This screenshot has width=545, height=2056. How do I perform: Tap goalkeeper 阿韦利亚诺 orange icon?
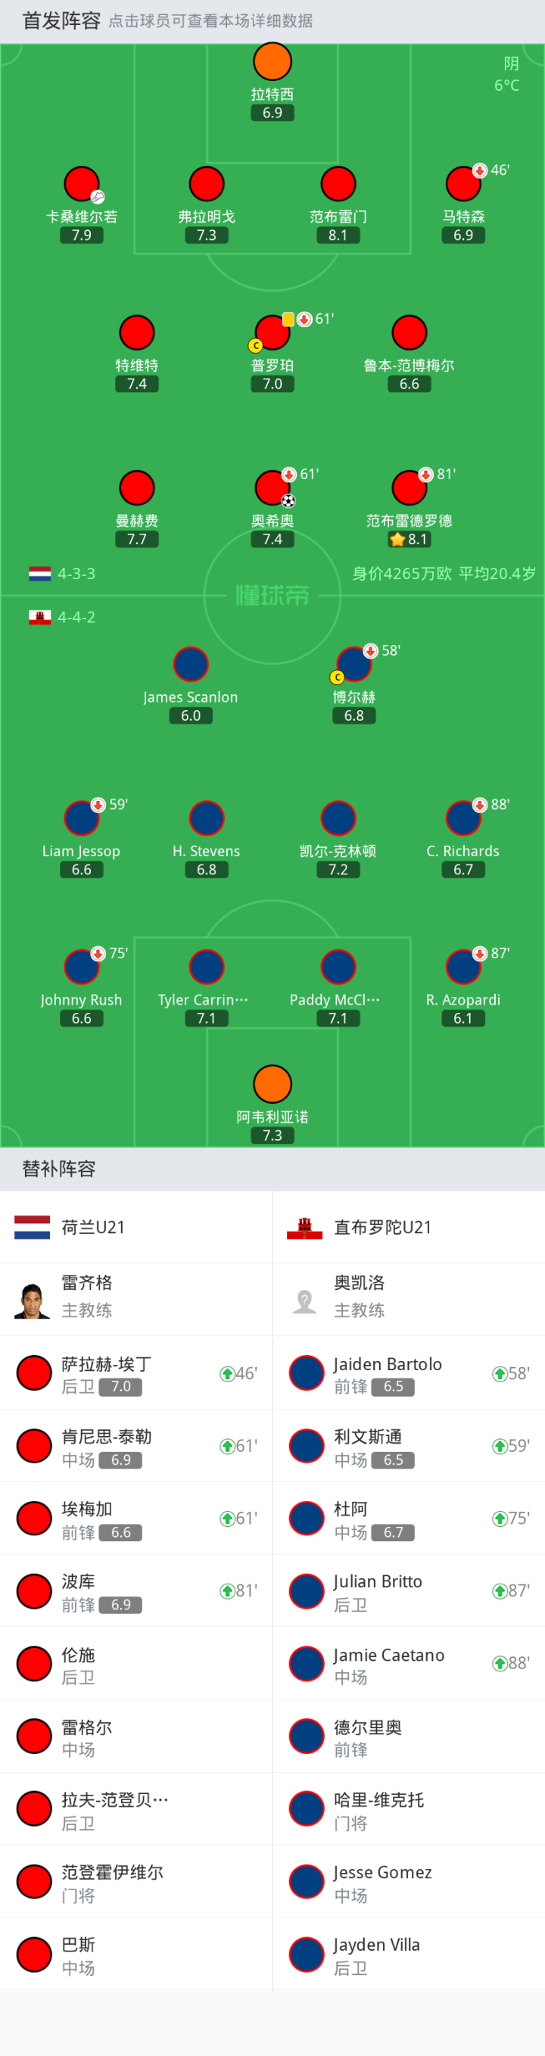[x=272, y=1084]
